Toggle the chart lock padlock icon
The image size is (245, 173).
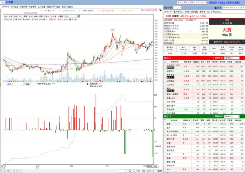pos(160,10)
